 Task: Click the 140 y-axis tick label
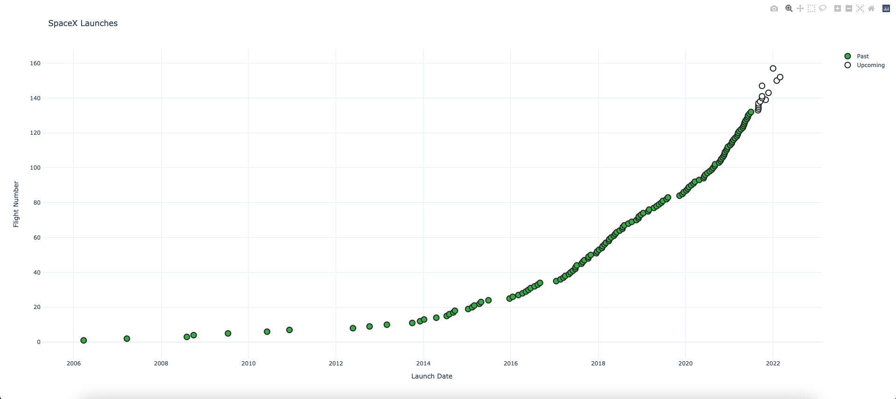[x=35, y=98]
